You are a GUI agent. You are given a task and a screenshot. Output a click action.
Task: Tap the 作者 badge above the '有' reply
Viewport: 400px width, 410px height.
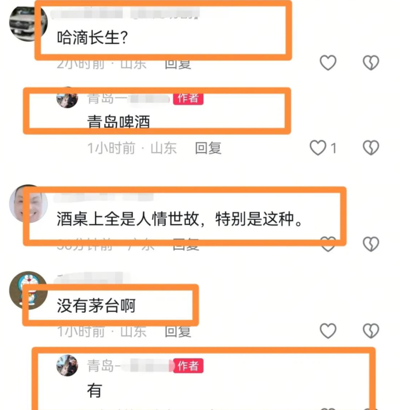188,366
